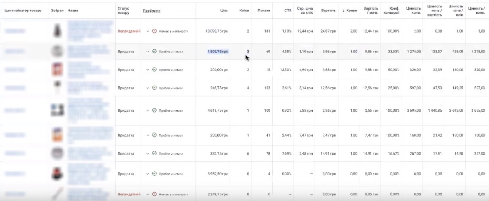
Task: Sort table by Ціна column header
Action: tap(224, 11)
